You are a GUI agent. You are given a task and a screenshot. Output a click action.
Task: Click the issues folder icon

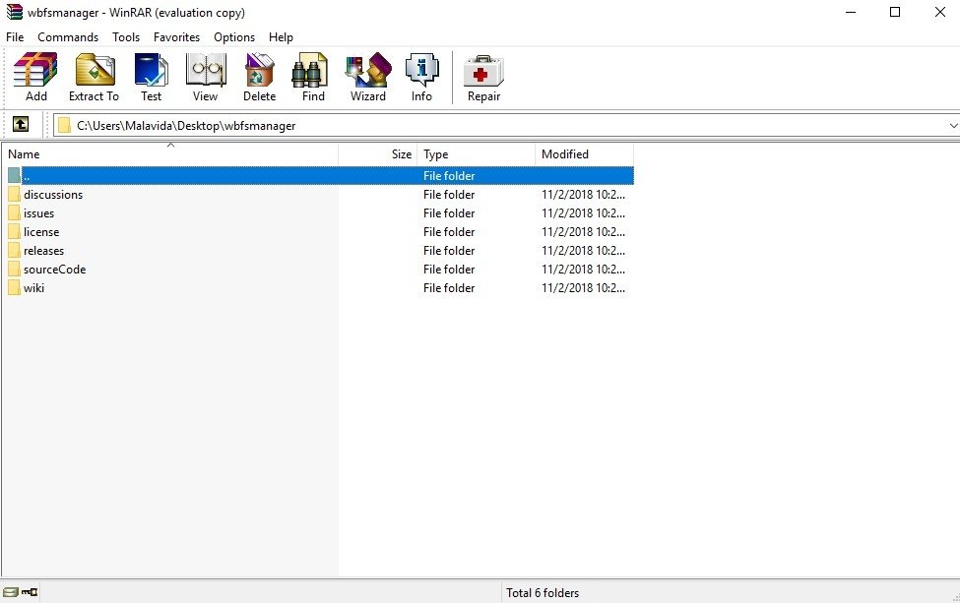(14, 213)
